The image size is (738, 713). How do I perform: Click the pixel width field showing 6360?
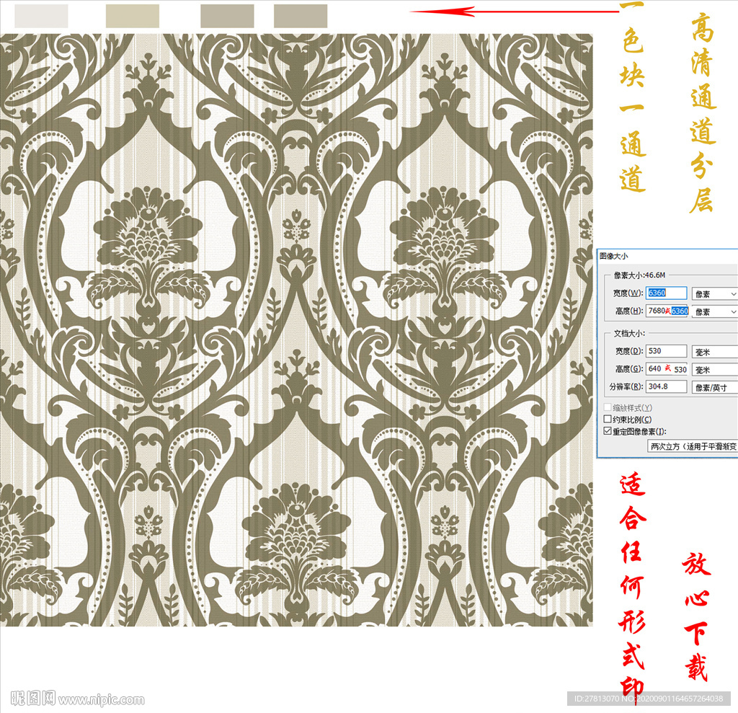pos(666,293)
